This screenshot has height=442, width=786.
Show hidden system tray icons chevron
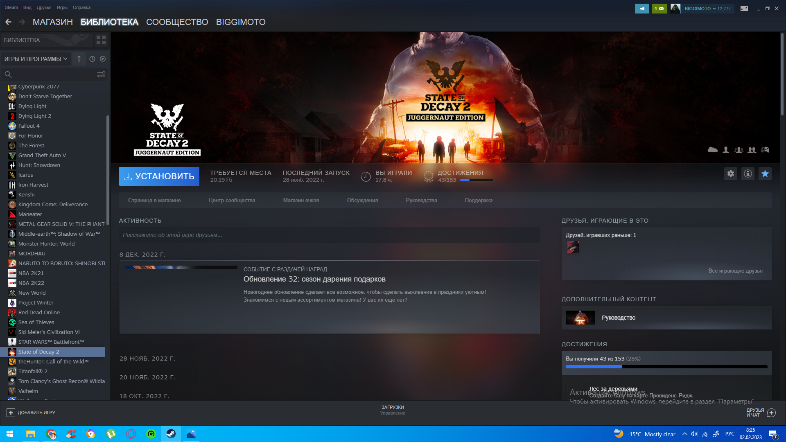click(684, 434)
